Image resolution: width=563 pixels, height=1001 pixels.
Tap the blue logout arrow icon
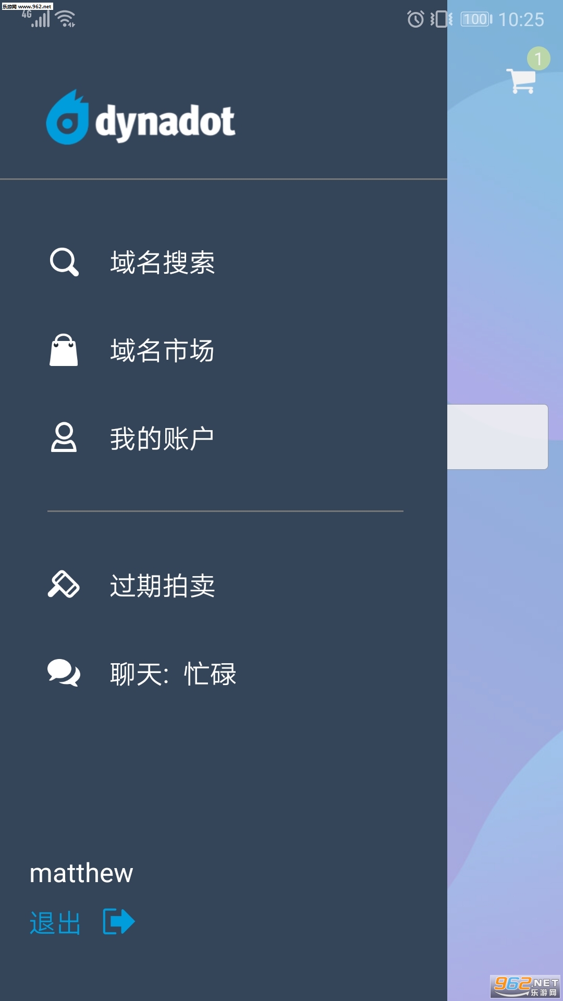(x=119, y=921)
